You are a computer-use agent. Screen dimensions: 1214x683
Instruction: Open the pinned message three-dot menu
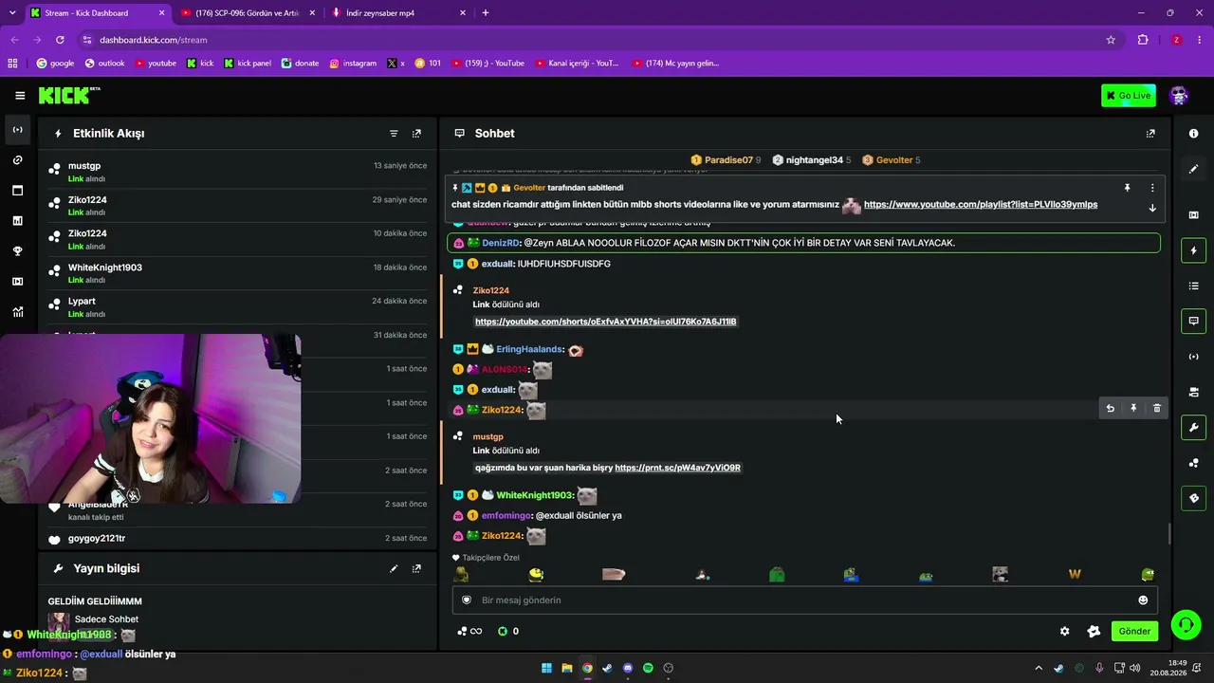(x=1152, y=188)
